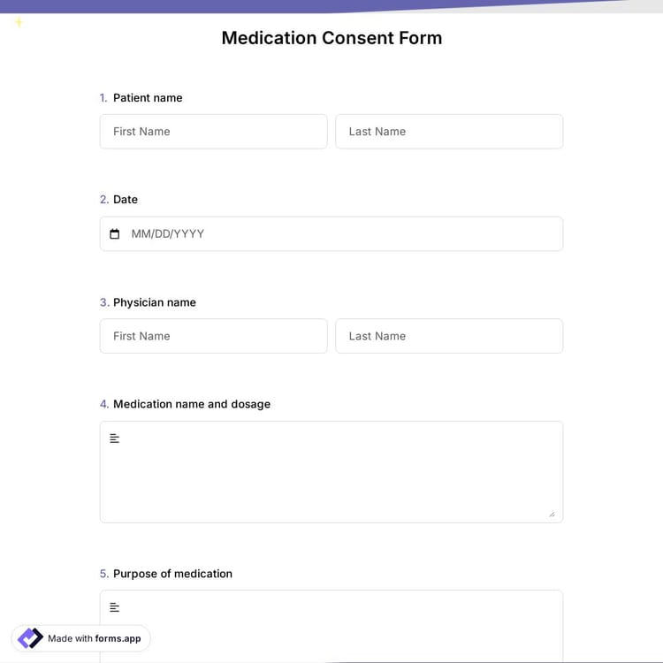The image size is (663, 663).
Task: Focus the Physician Last Name field
Action: 449,336
